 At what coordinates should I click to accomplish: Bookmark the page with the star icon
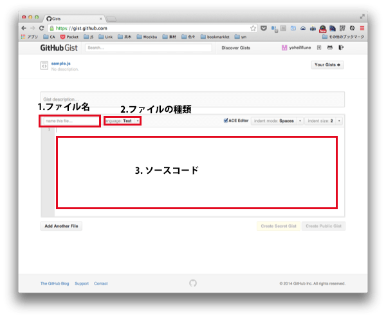click(253, 28)
